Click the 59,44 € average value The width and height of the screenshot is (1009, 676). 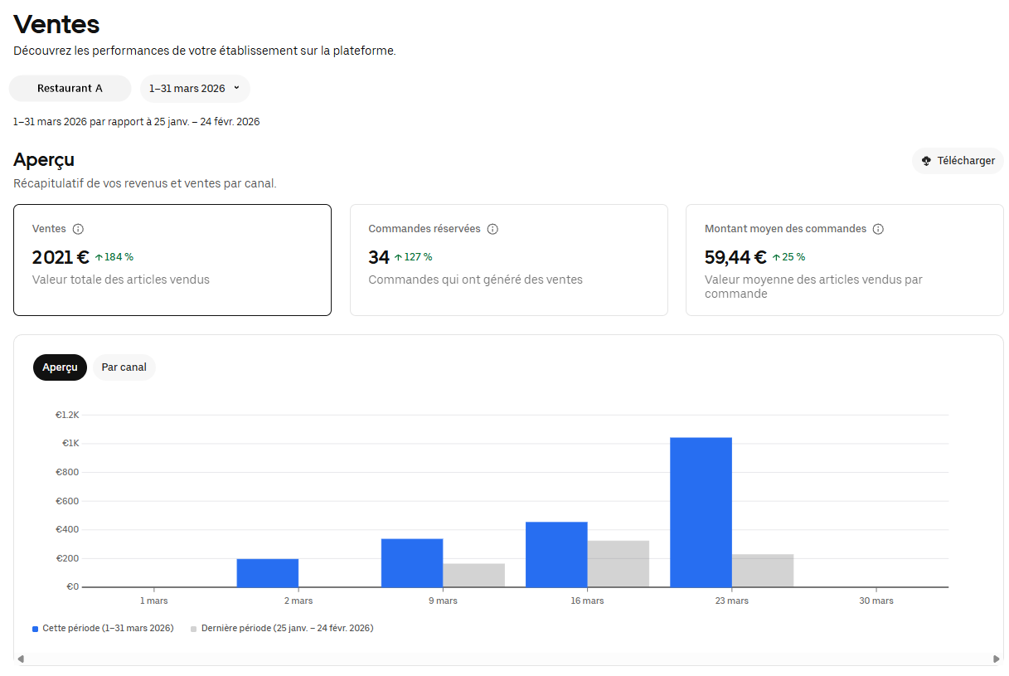pyautogui.click(x=735, y=257)
